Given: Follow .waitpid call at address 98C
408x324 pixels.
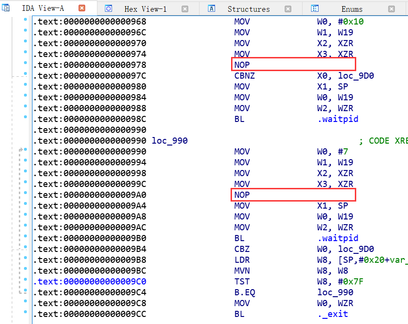Looking at the screenshot, I should [338, 119].
